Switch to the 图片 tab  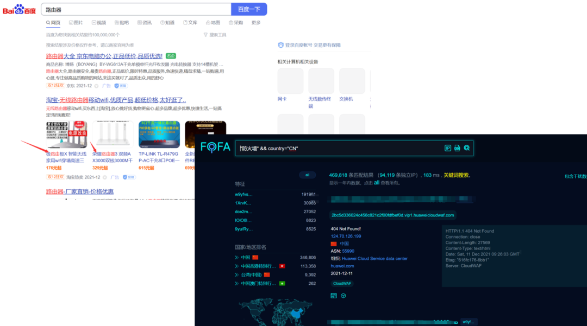click(x=76, y=23)
